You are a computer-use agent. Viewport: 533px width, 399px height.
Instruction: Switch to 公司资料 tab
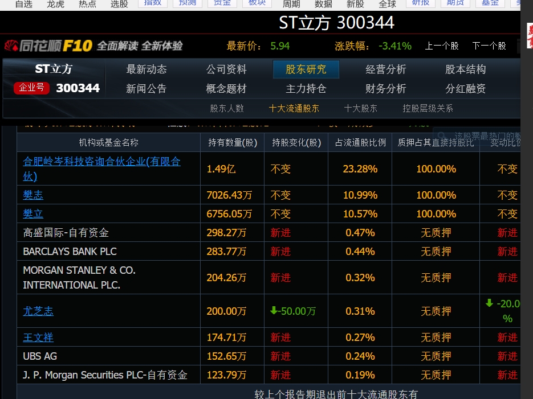(226, 69)
